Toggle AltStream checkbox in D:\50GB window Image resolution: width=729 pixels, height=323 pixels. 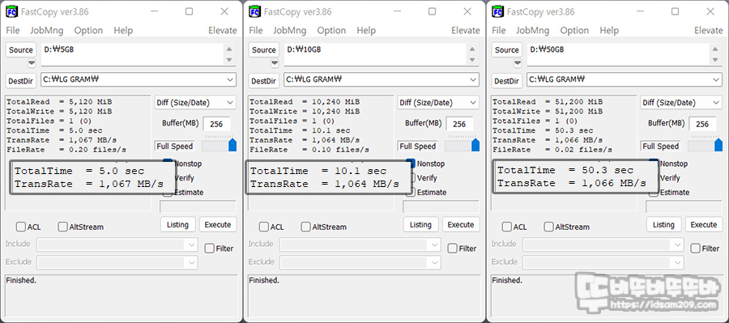(549, 227)
